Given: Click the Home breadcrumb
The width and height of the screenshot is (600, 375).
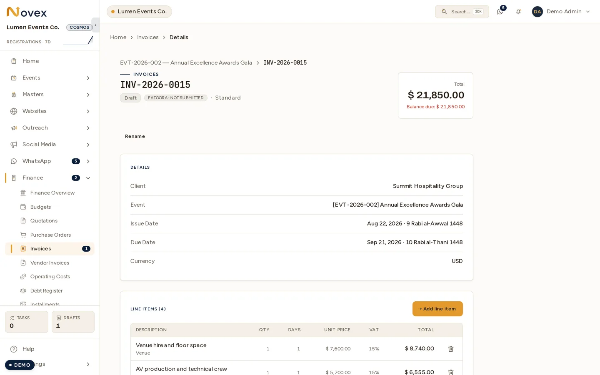Looking at the screenshot, I should coord(118,37).
